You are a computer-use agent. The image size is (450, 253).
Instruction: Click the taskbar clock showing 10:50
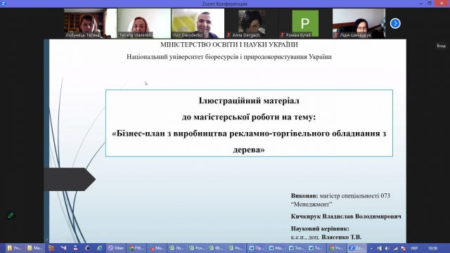[433, 248]
